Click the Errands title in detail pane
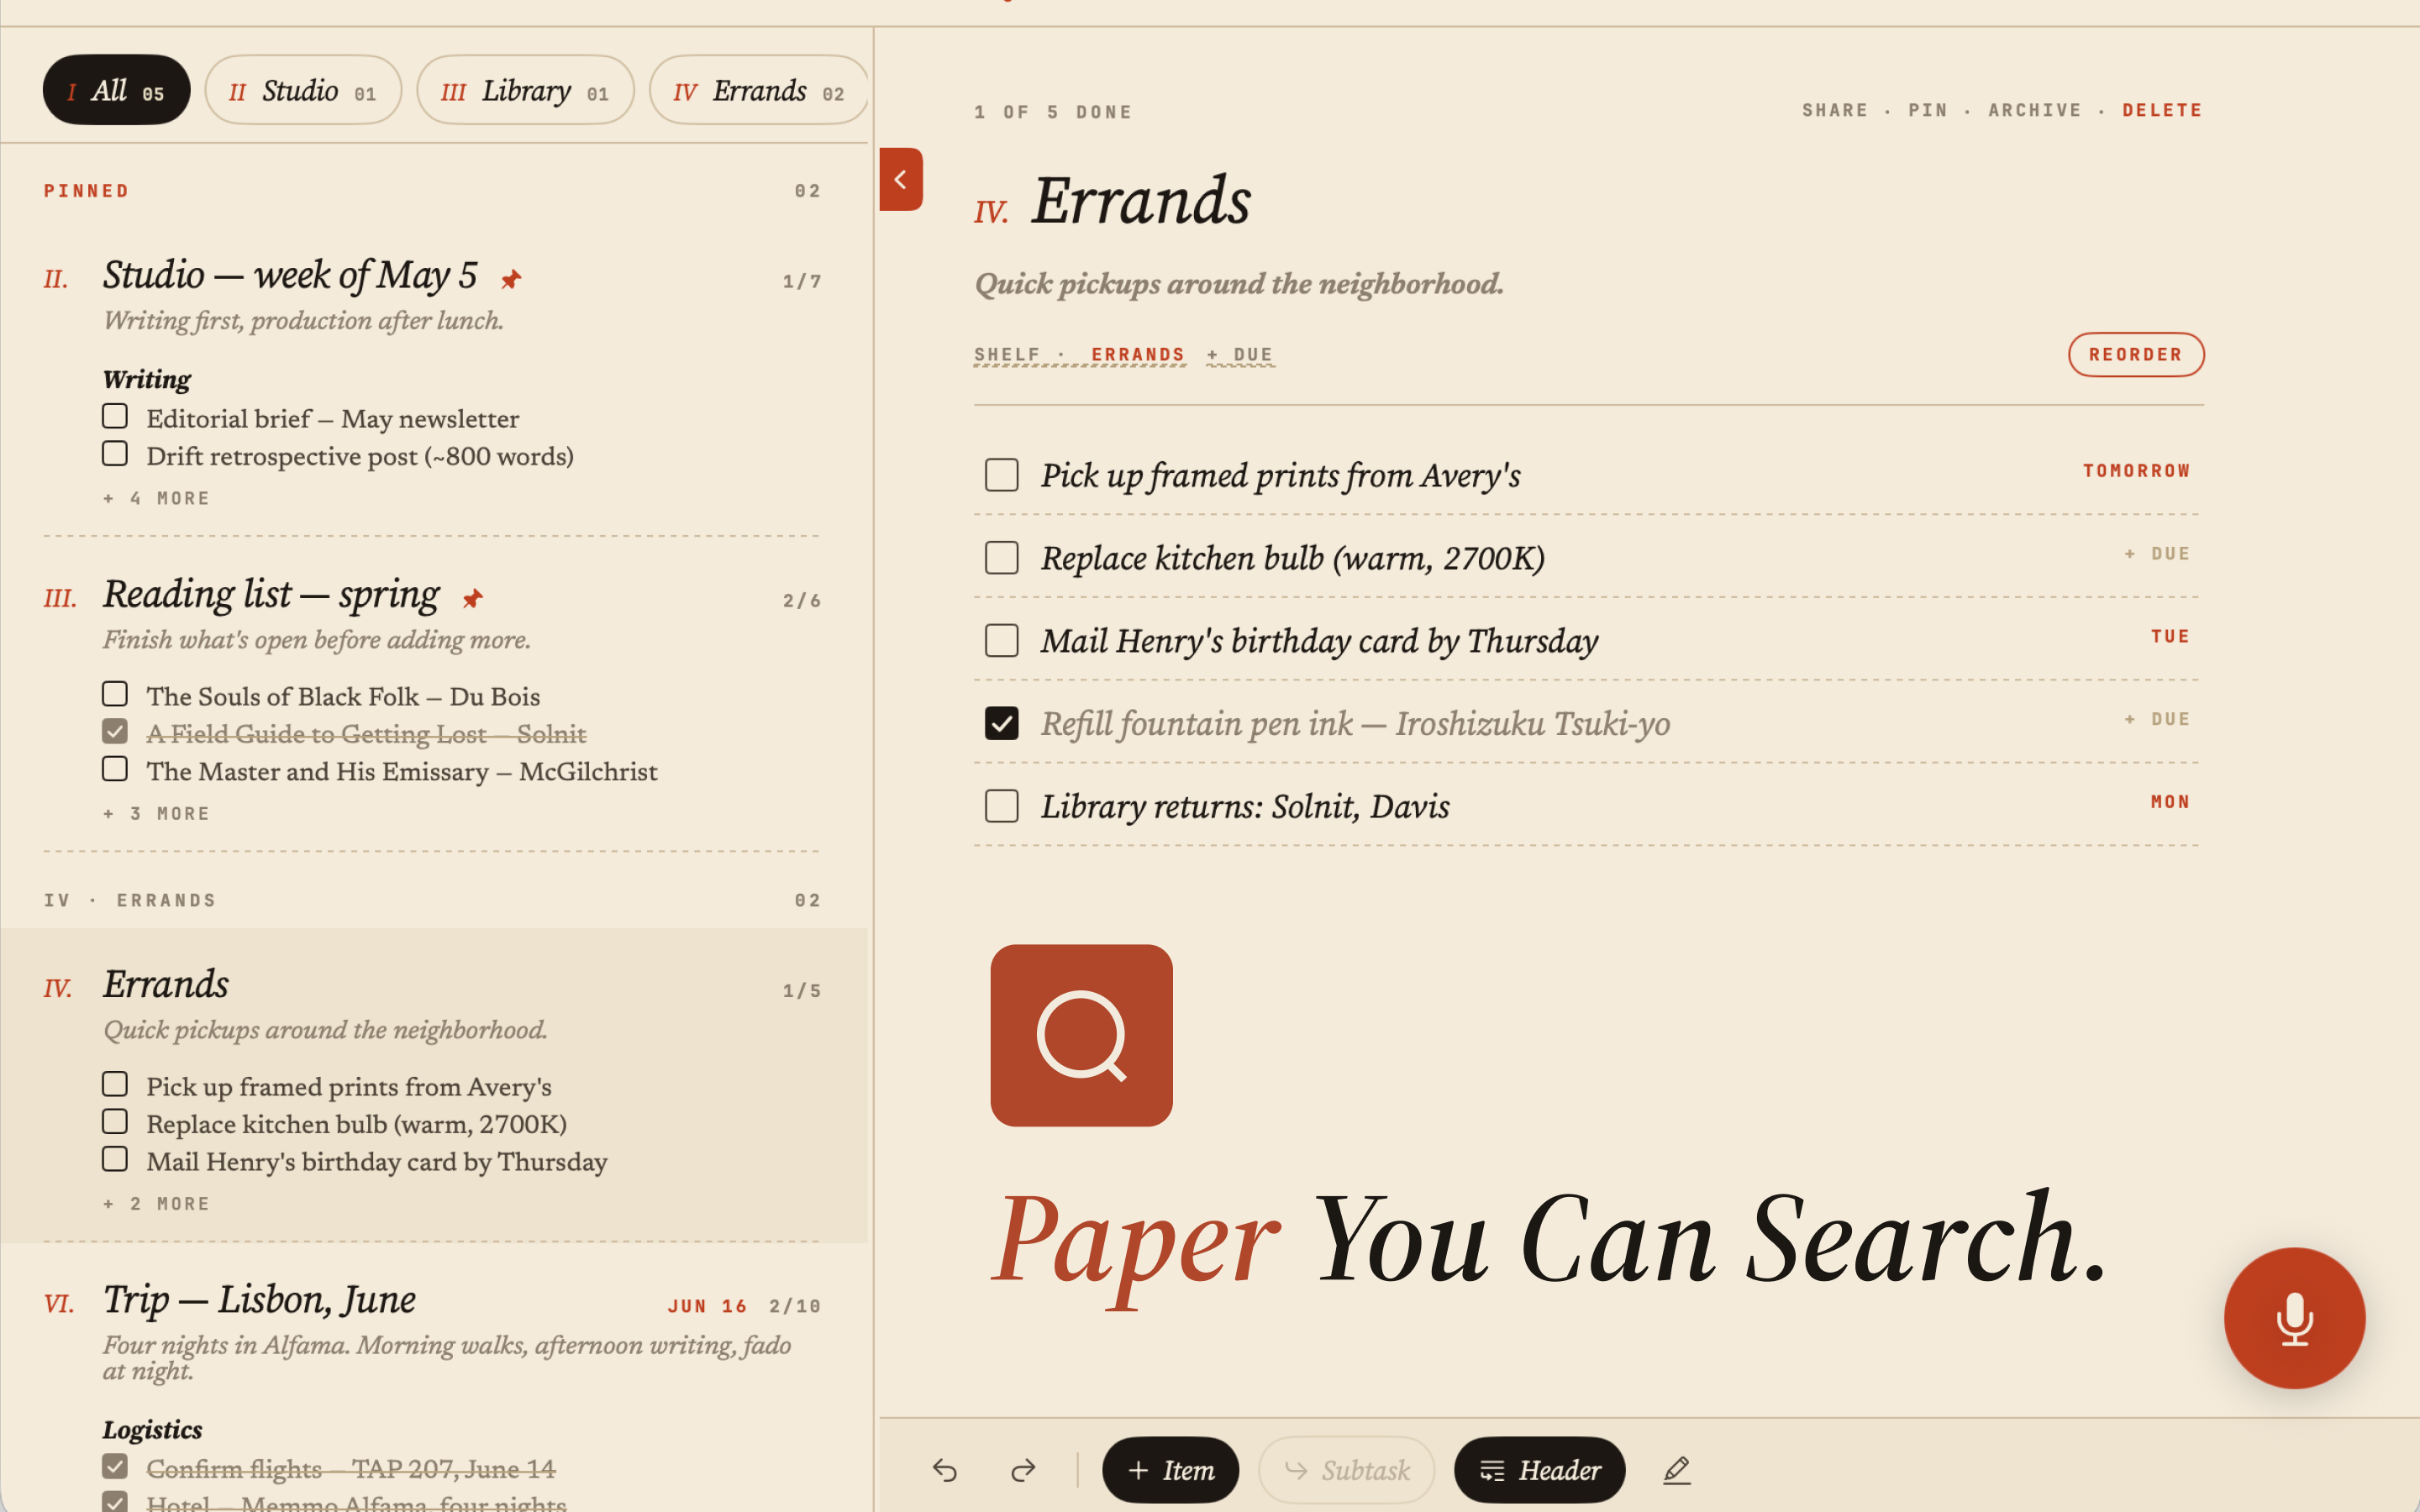This screenshot has height=1512, width=2420. coord(1140,200)
